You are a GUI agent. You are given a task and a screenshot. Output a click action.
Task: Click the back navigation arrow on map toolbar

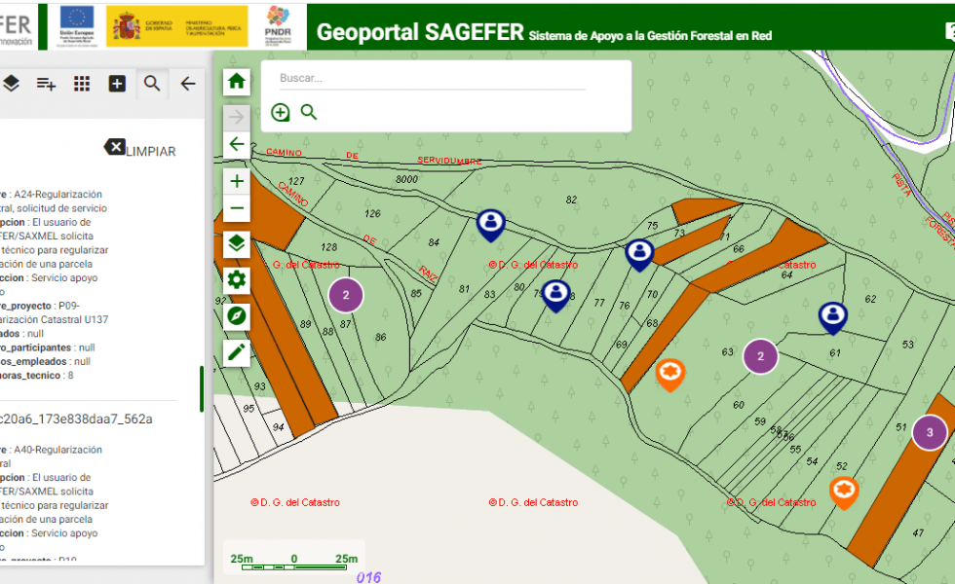pos(236,143)
